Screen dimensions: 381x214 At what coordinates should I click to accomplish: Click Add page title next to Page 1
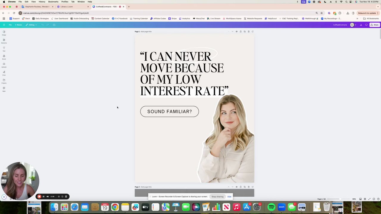click(x=146, y=32)
